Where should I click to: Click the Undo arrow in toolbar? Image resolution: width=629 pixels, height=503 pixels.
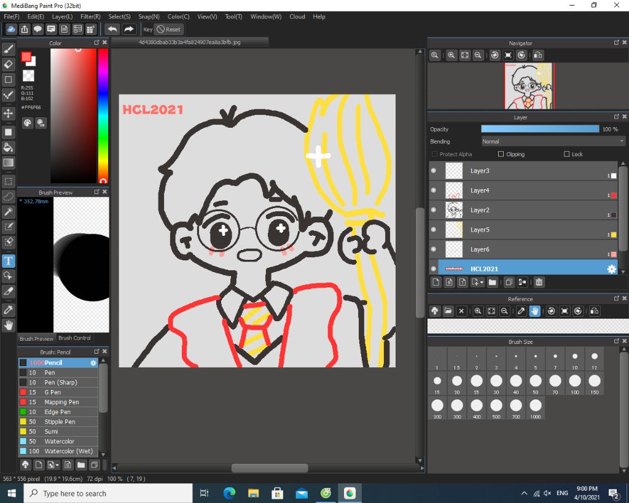coord(112,29)
